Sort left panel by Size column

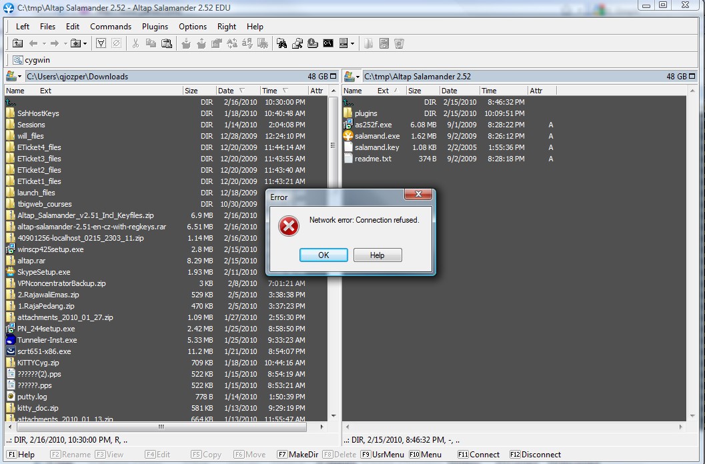pos(199,91)
